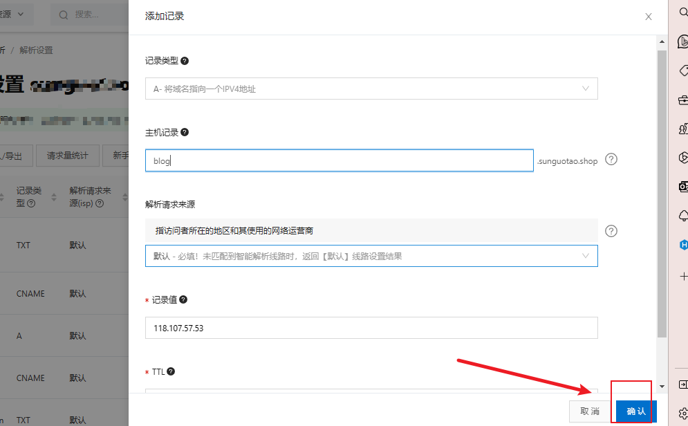688x426 pixels.
Task: Click the 解析设置 breadcrumb item
Action: [36, 50]
